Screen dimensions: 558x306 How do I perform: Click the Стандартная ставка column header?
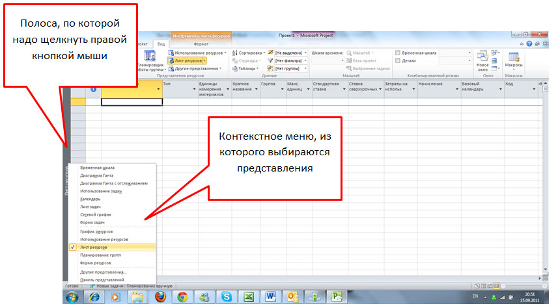click(330, 89)
